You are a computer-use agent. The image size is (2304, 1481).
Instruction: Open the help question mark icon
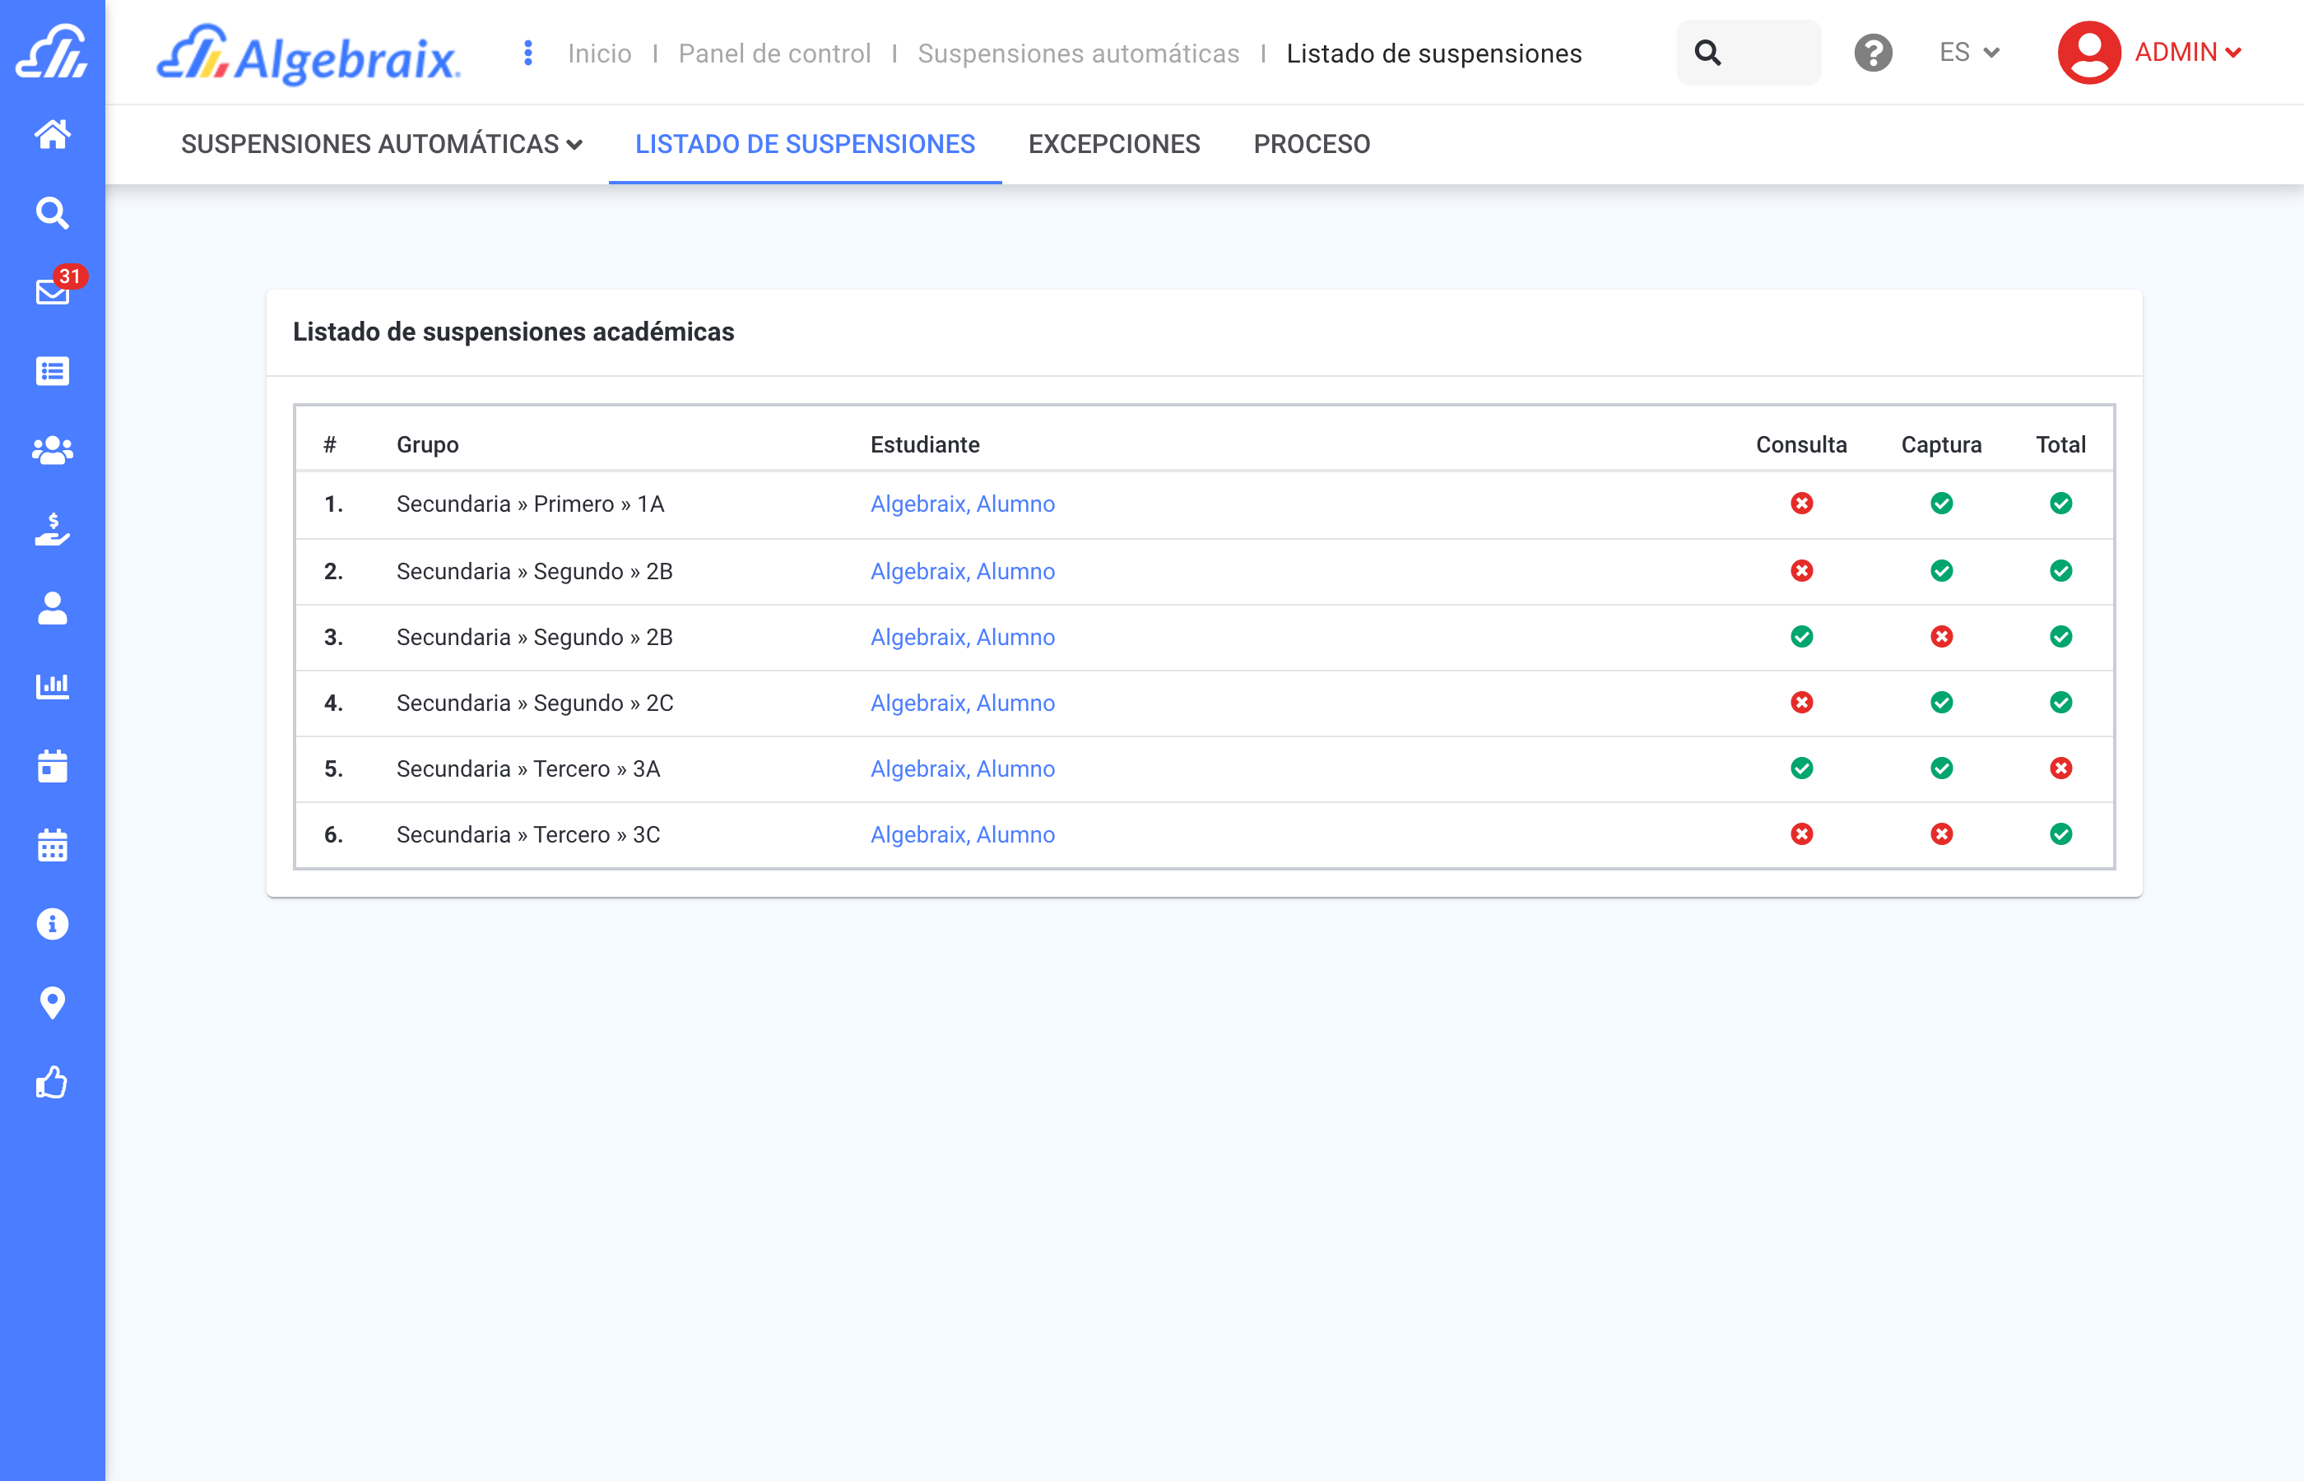click(1873, 53)
